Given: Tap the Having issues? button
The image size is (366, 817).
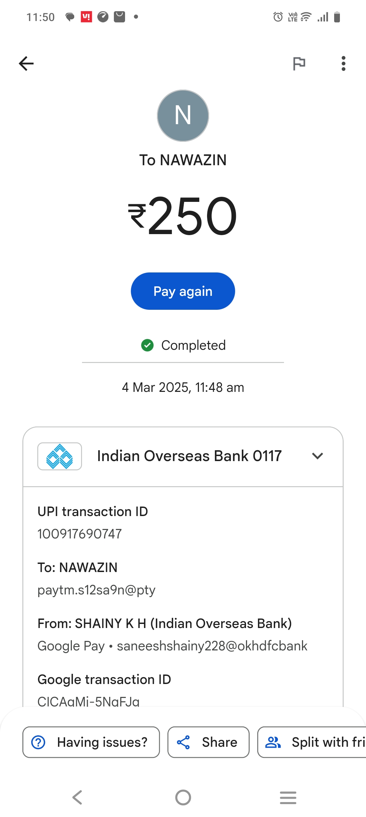Looking at the screenshot, I should [x=91, y=742].
